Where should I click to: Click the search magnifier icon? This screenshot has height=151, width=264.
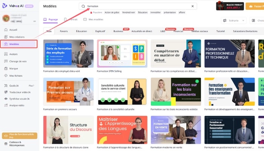pos(83,6)
